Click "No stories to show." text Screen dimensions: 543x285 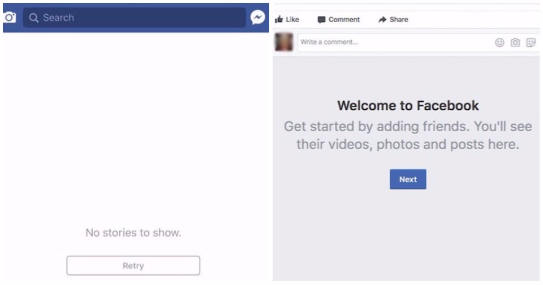[133, 233]
